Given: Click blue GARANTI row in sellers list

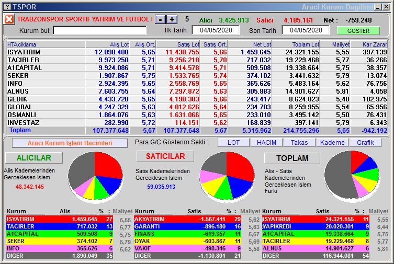Looking at the screenshot, I should coord(188,226).
